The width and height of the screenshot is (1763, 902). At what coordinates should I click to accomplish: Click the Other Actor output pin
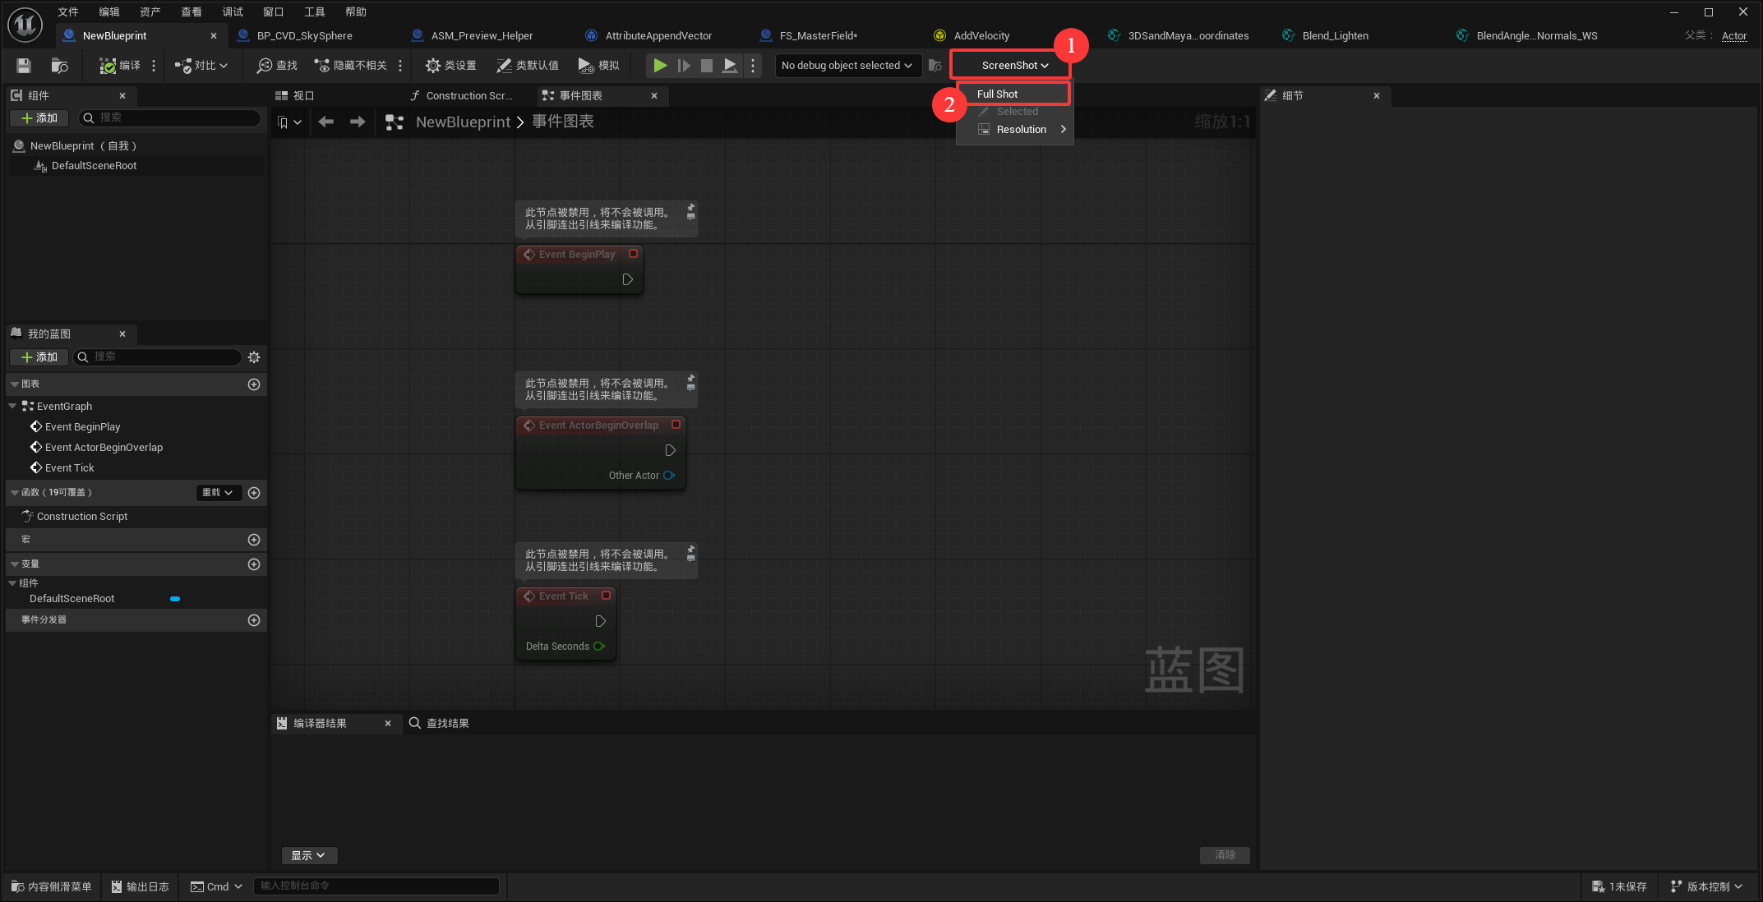coord(669,476)
